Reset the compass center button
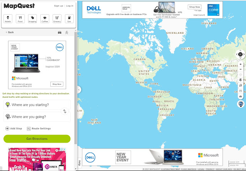 pyautogui.click(x=240, y=54)
